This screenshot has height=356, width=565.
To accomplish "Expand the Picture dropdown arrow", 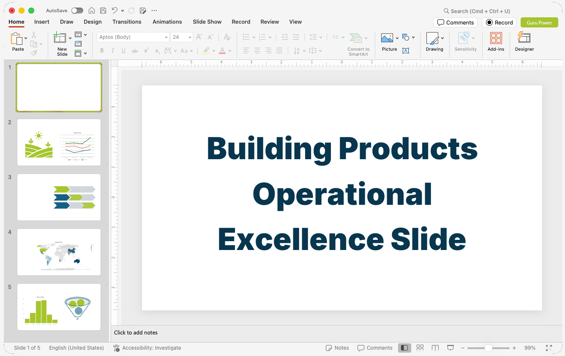I will (x=397, y=38).
